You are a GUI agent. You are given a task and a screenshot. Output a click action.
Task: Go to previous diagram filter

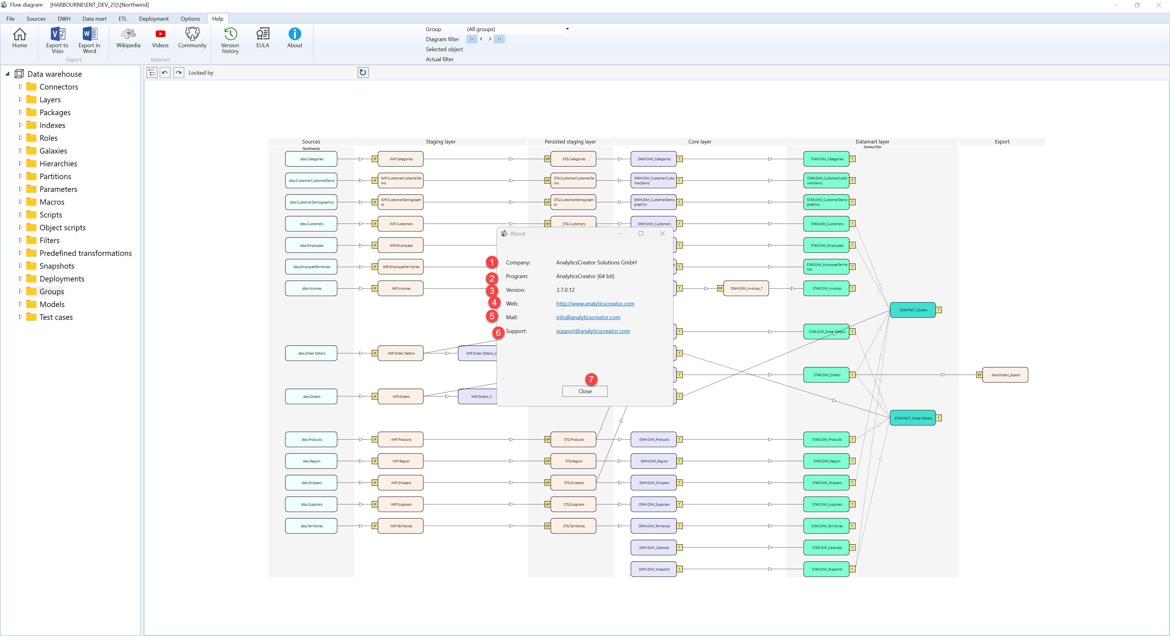click(x=481, y=39)
